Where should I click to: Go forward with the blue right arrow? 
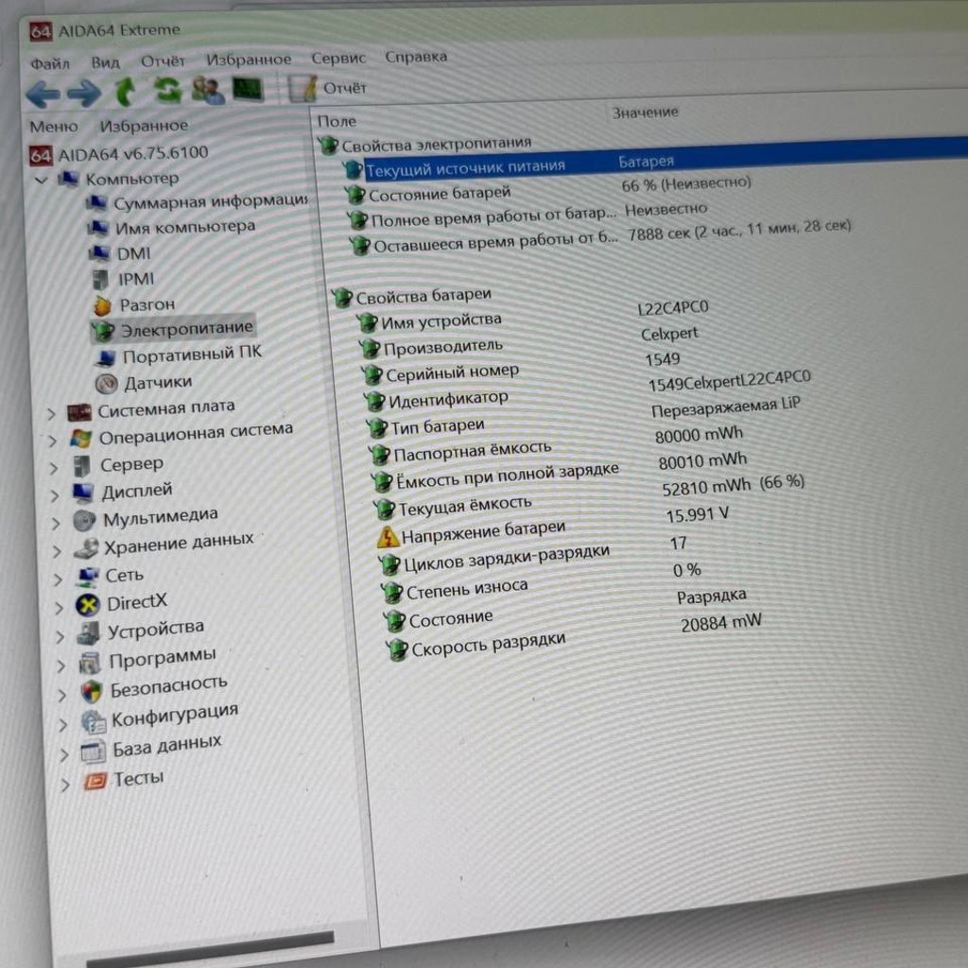84,94
